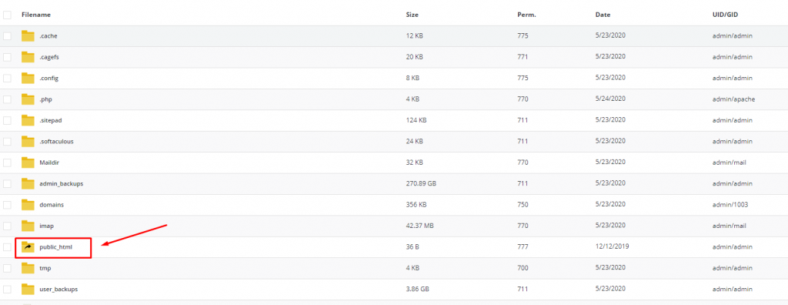
Task: Open the user_backups folder icon
Action: [x=28, y=290]
